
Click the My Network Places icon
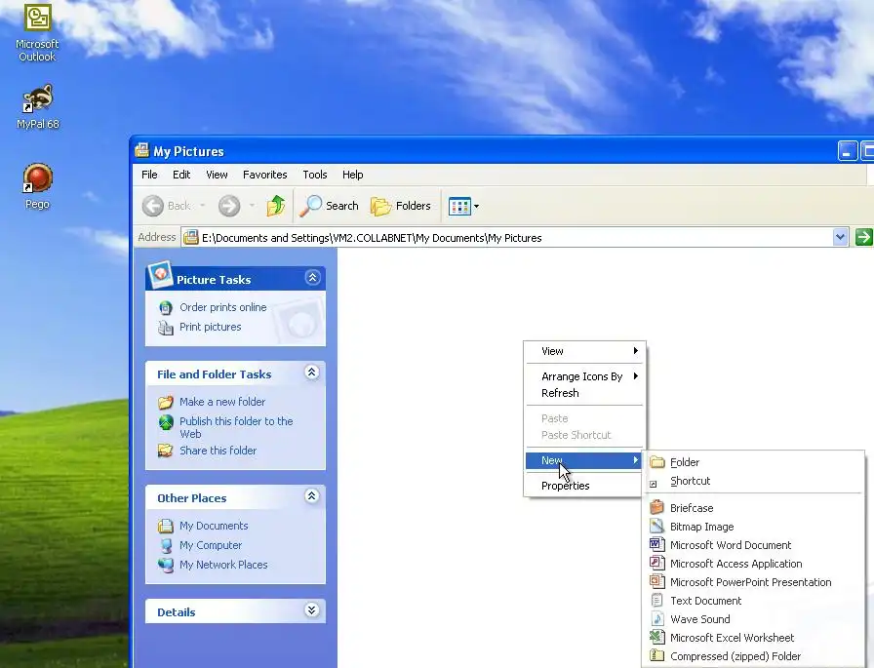tap(166, 566)
